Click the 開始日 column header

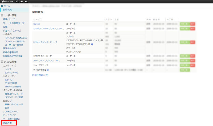156,19
